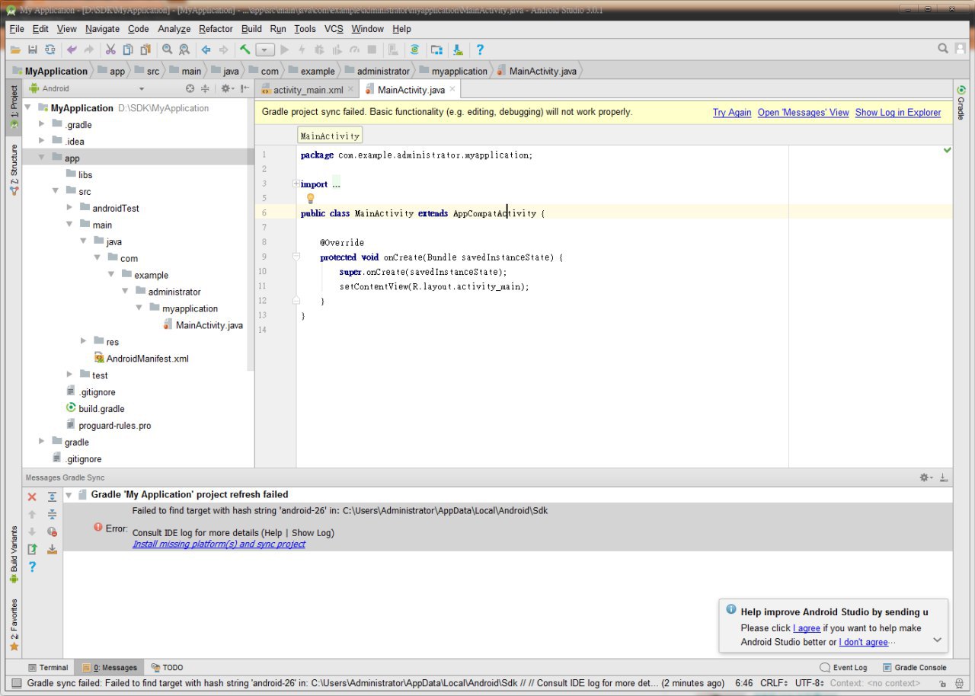The height and width of the screenshot is (696, 975).
Task: Switch to the activity_main.xml editor tab
Action: pos(308,90)
